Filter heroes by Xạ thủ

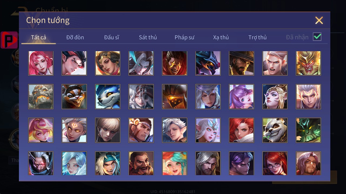221,37
